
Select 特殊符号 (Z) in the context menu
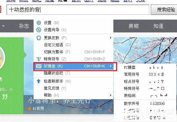tap(73, 59)
